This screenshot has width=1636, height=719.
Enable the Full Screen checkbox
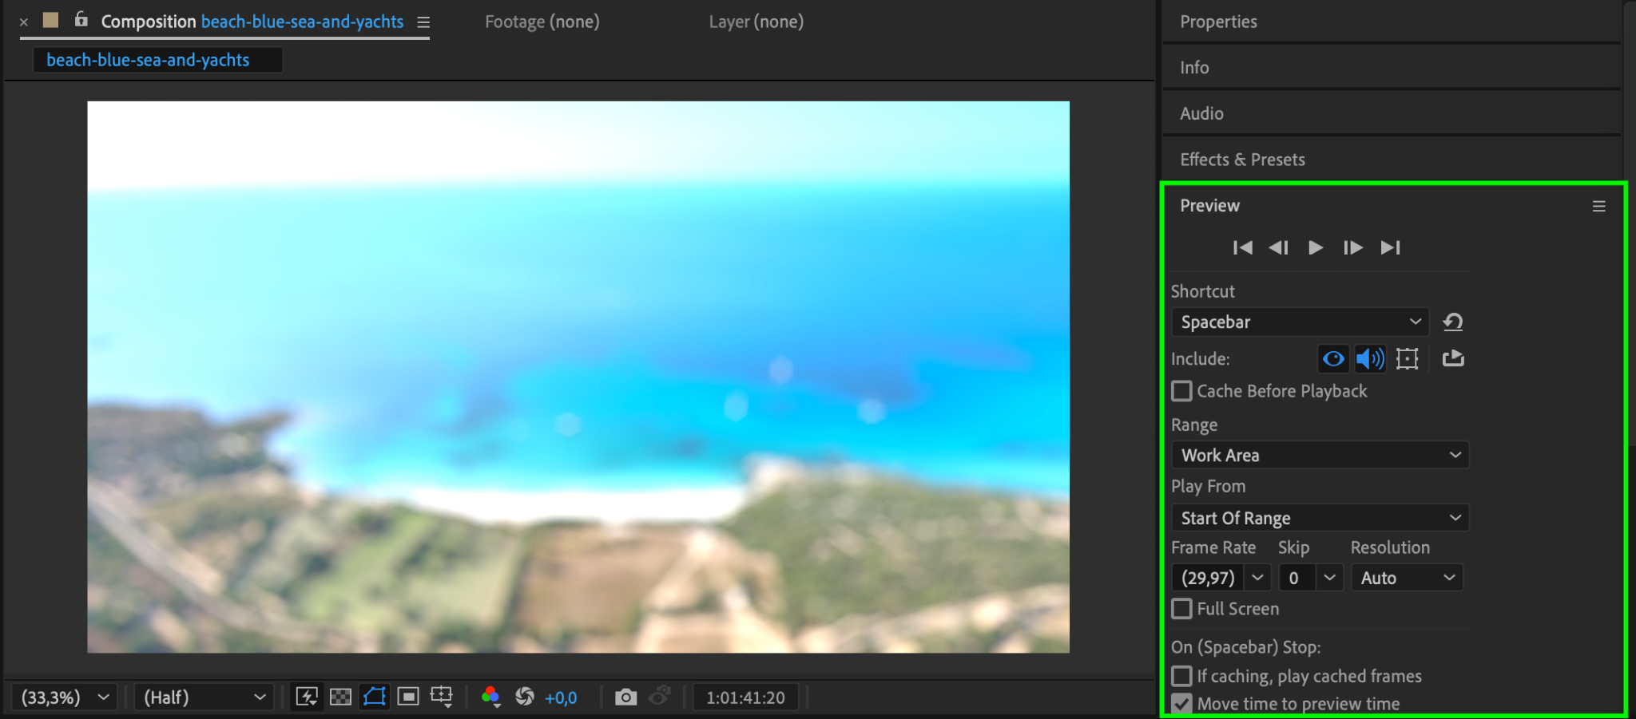click(x=1181, y=609)
